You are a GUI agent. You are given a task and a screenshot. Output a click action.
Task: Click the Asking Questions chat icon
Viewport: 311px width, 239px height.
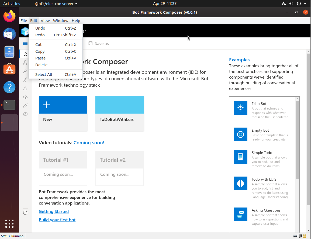(x=240, y=215)
